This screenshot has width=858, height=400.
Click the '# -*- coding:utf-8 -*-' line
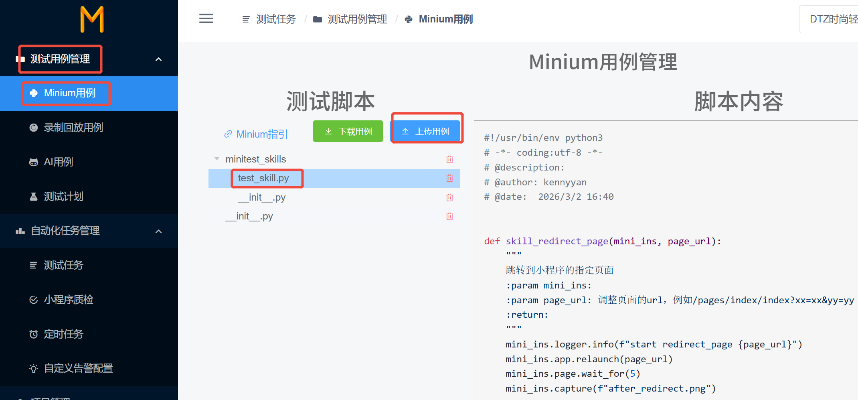[543, 152]
